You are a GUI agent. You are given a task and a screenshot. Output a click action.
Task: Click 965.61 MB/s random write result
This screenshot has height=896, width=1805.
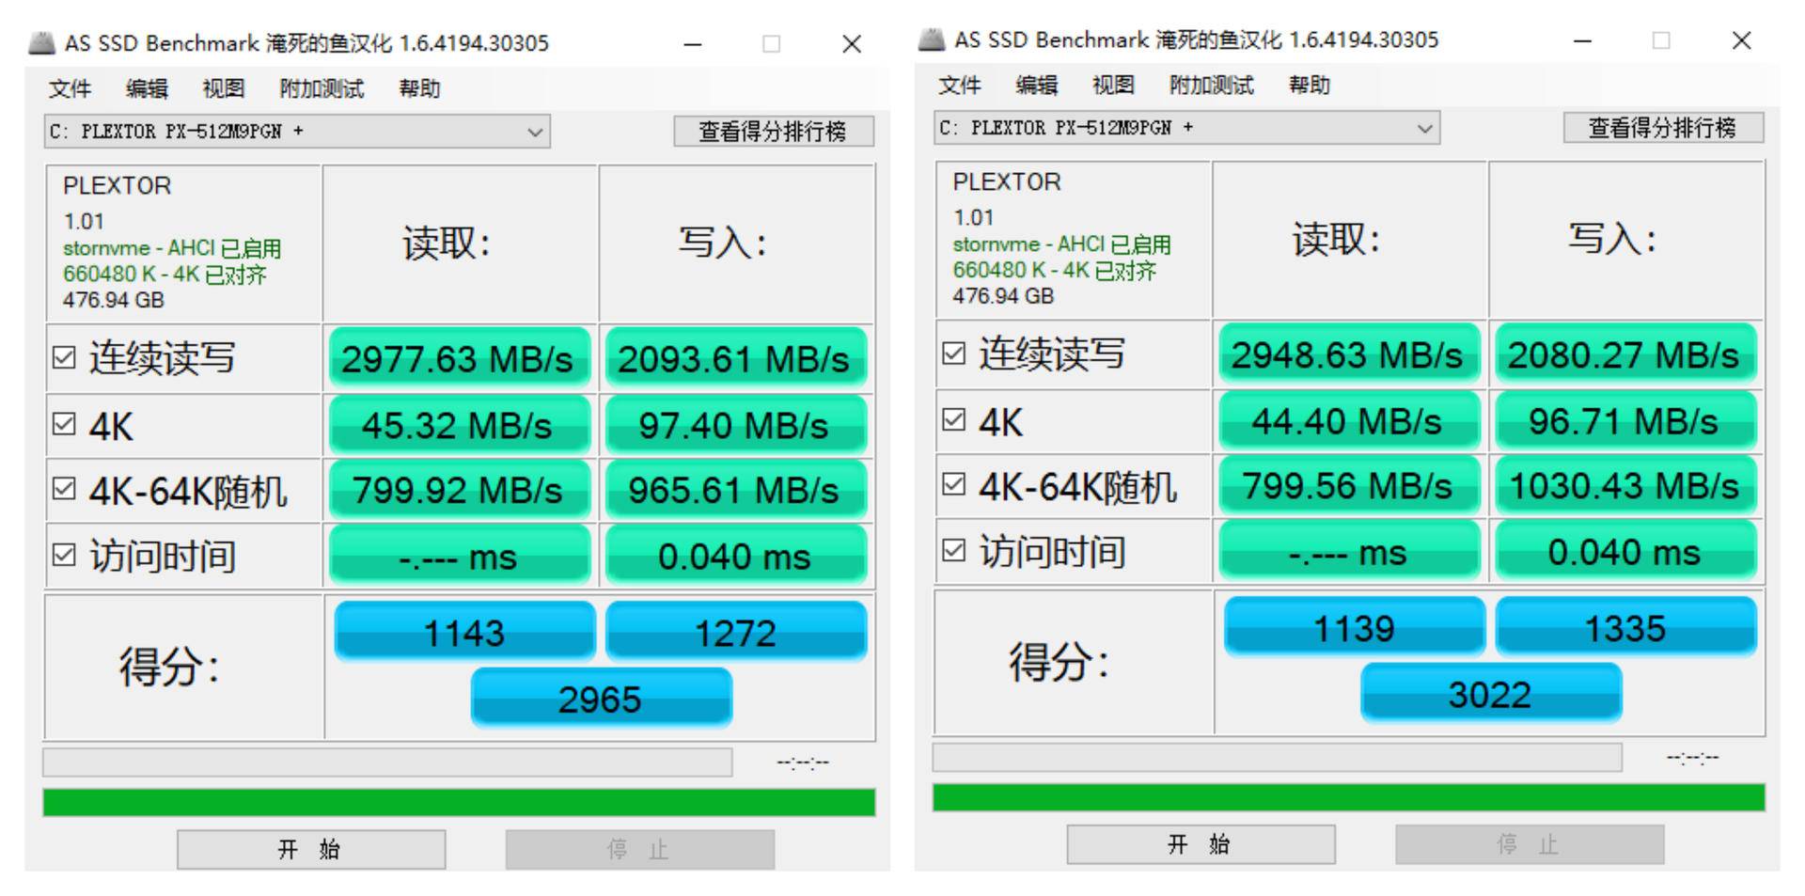735,490
